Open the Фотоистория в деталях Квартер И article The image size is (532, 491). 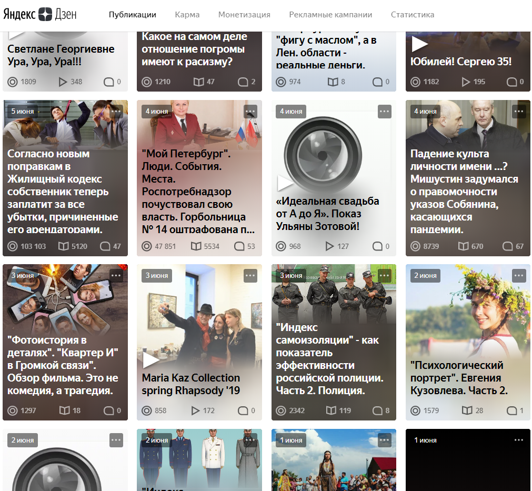63,365
